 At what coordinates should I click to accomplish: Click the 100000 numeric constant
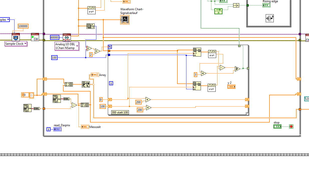pos(23,26)
